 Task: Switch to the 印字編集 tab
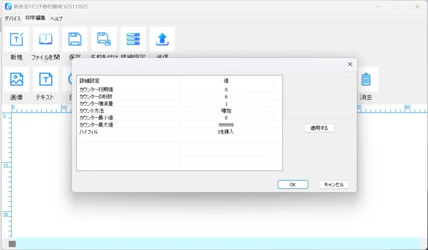point(36,18)
